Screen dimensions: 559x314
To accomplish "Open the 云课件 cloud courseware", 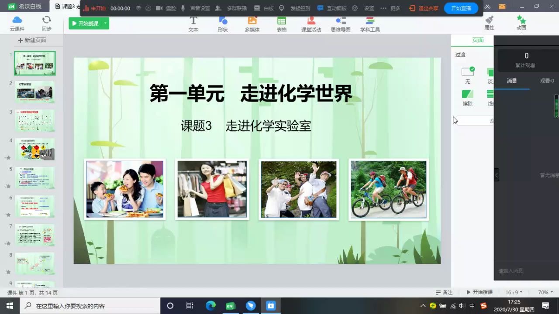I will coord(17,24).
